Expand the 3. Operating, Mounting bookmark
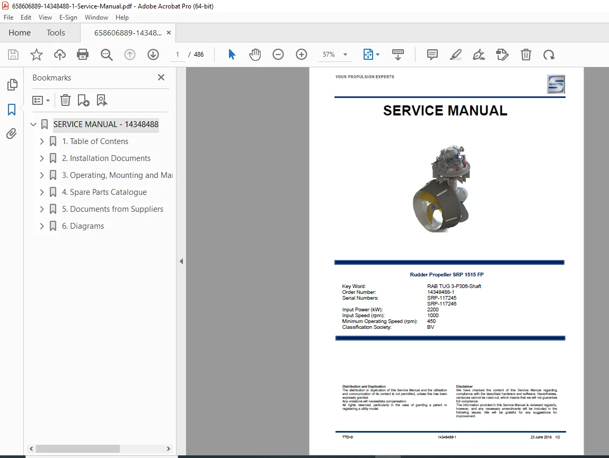Screen dimensions: 609x458 (x=42, y=175)
